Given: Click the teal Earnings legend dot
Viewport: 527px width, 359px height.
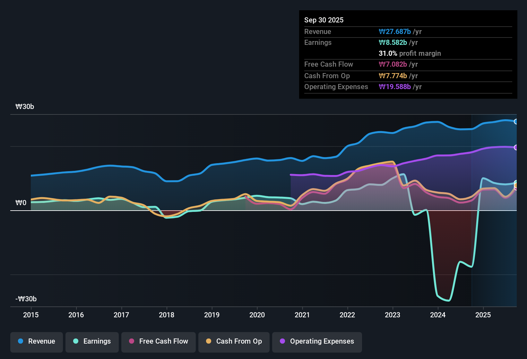Looking at the screenshot, I should point(76,341).
